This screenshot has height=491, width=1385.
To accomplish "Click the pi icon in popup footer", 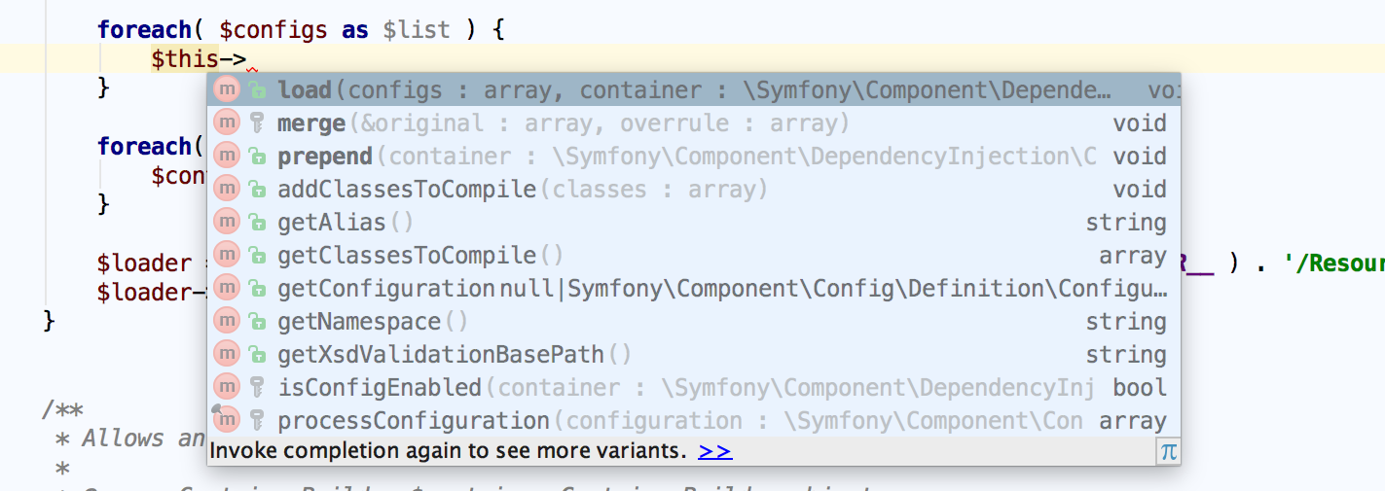I will tap(1168, 451).
